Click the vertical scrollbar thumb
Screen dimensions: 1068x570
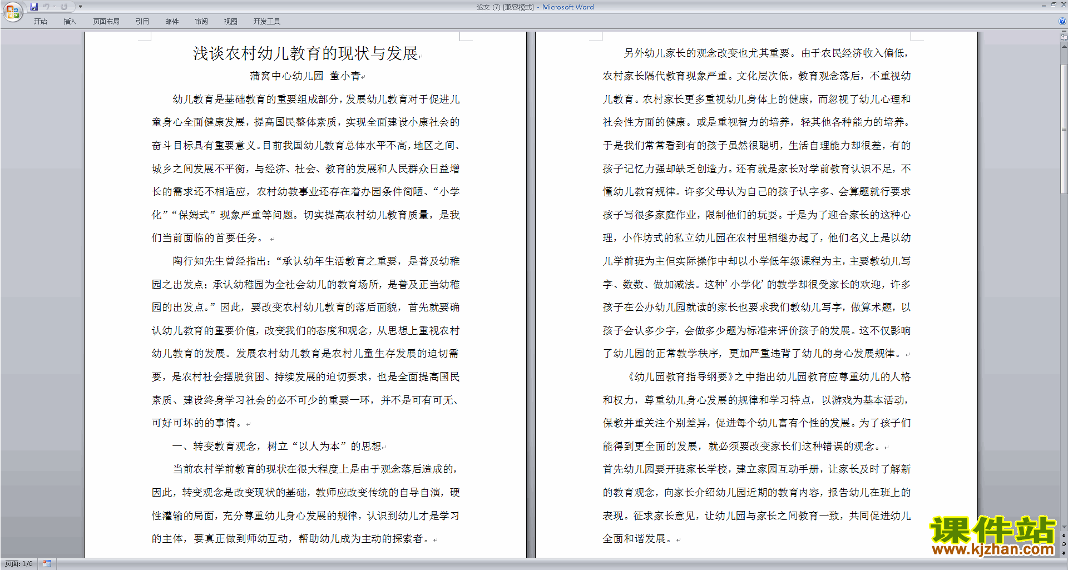(1064, 129)
